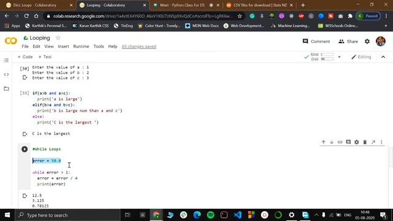Bookmark this page star icon

[x=240, y=16]
